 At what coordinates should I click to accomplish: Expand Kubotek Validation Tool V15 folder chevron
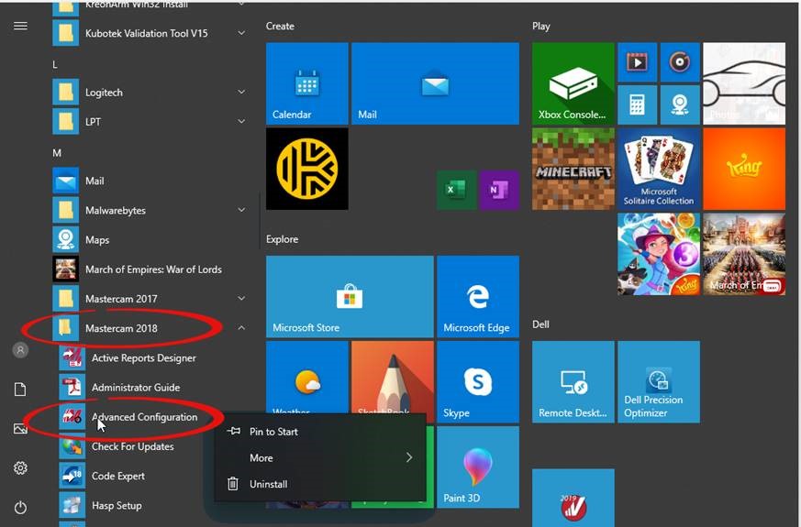pyautogui.click(x=241, y=33)
